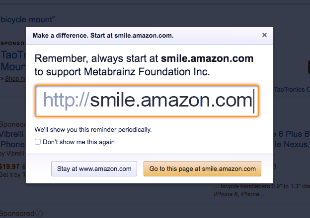Viewport: 310px width, 218px height.
Task: Click bold smile.amazon.com text in message
Action: pos(207,58)
